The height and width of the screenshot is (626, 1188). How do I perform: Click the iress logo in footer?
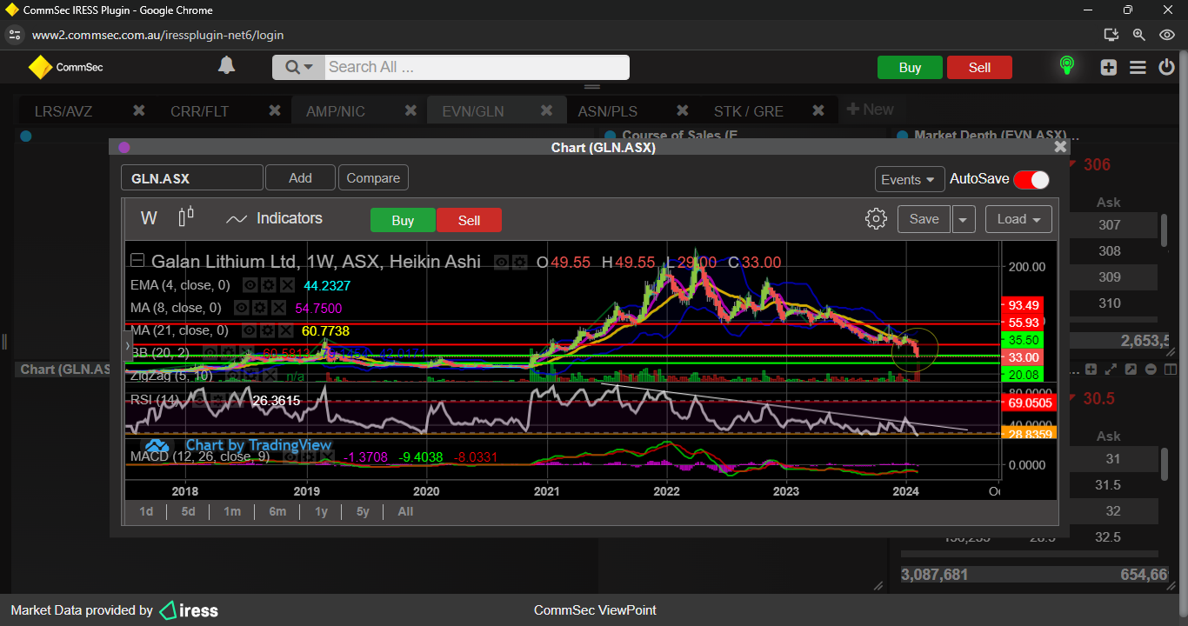(x=189, y=610)
